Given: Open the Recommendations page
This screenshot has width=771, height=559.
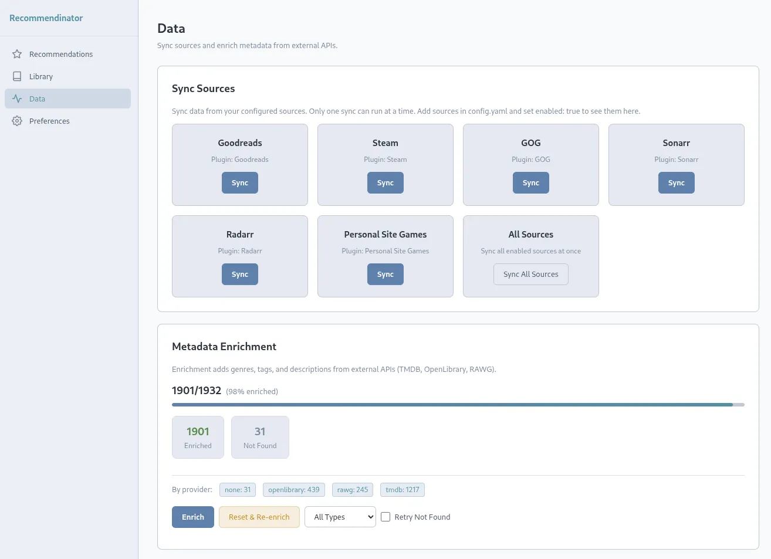Looking at the screenshot, I should coord(67,54).
